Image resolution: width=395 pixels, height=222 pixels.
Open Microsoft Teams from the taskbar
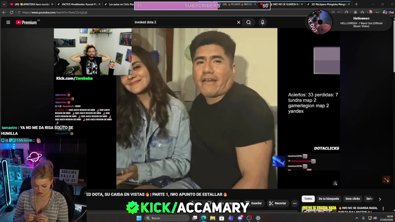pos(231,218)
